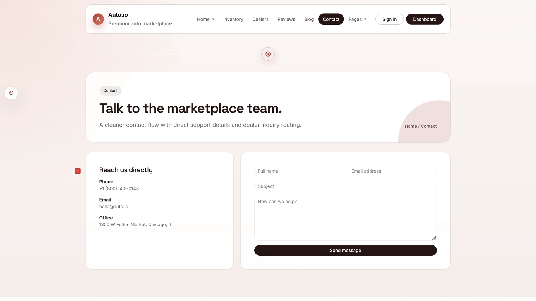This screenshot has width=536, height=301.
Task: Click address 1350 W Fulton Market, Chicago, IL
Action: click(x=136, y=225)
